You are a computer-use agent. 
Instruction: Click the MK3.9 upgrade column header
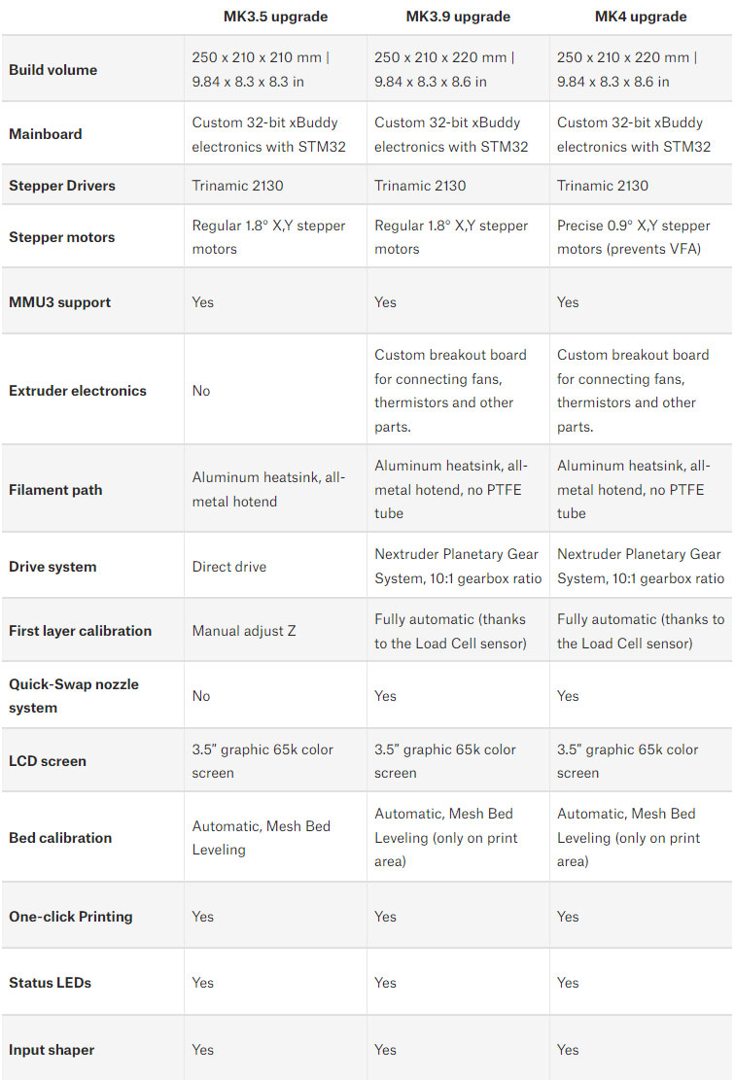tap(458, 17)
